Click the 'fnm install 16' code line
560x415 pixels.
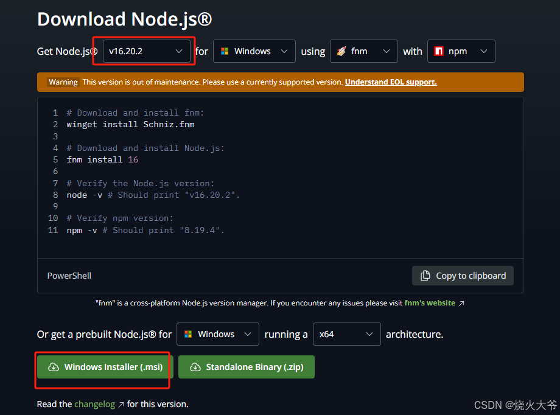point(102,159)
